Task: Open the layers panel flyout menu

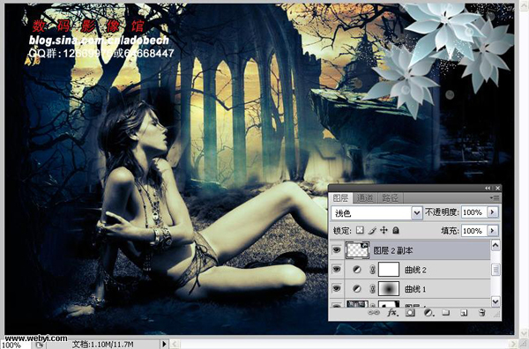Action: click(495, 198)
